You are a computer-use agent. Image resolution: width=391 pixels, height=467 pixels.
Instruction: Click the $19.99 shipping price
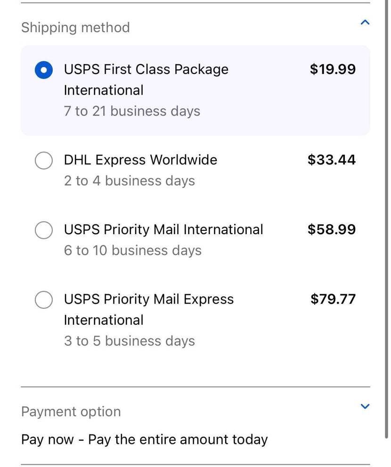(333, 69)
